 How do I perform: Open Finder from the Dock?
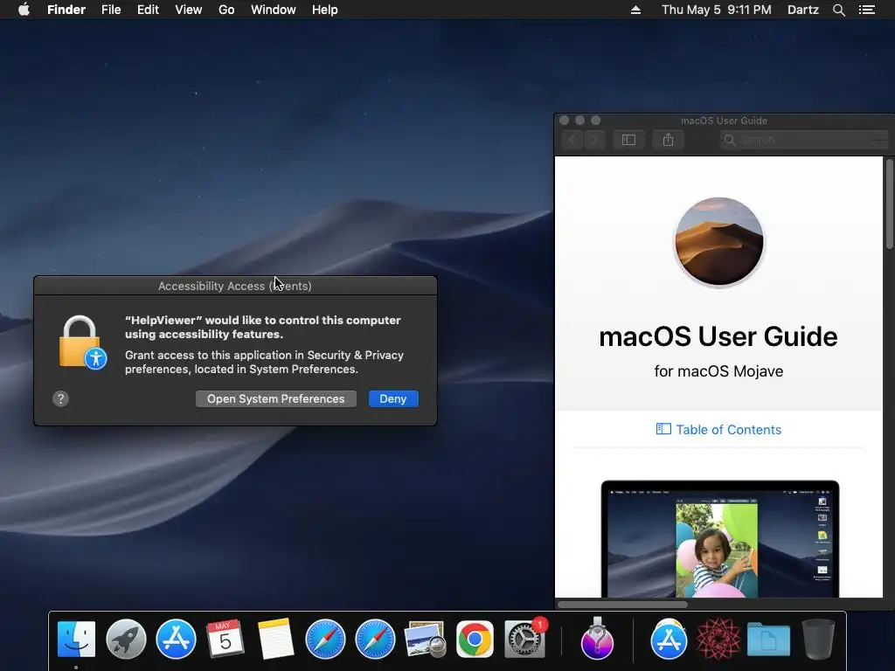pyautogui.click(x=76, y=639)
